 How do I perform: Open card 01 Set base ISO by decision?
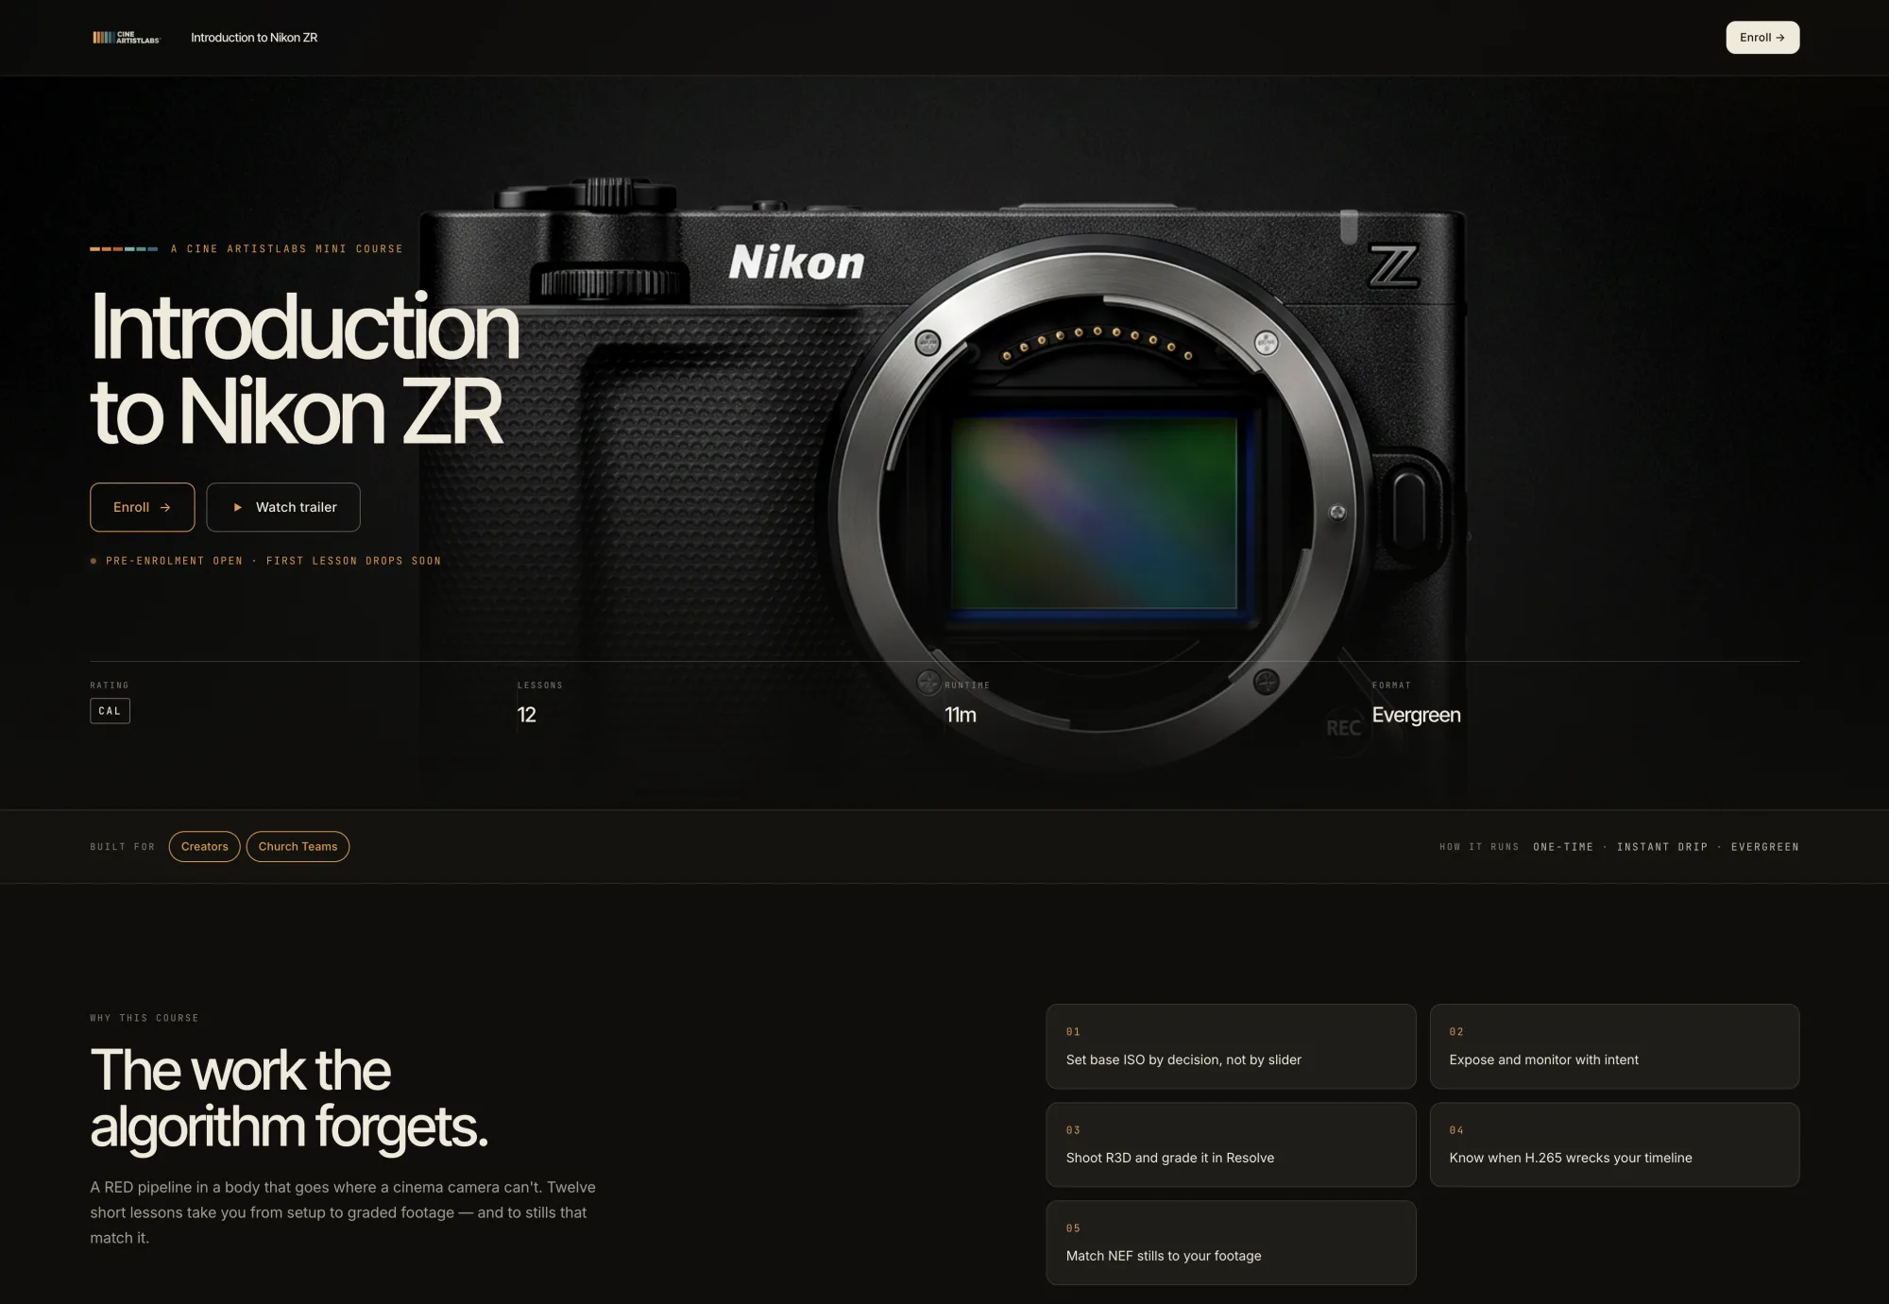(x=1231, y=1046)
